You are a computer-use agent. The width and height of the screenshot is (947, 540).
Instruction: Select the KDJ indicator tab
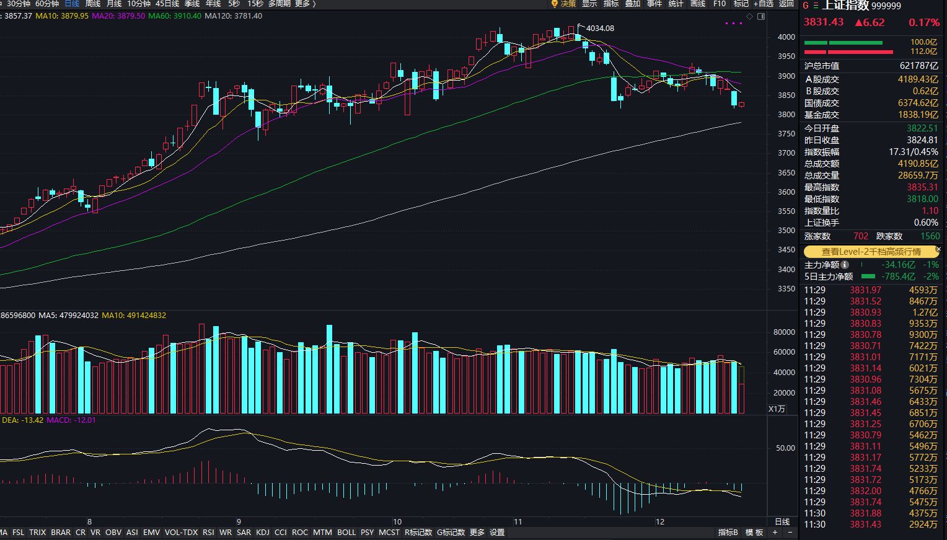[x=263, y=533]
